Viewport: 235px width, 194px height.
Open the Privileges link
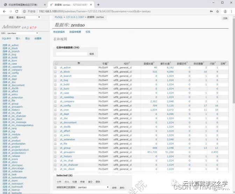[88, 32]
